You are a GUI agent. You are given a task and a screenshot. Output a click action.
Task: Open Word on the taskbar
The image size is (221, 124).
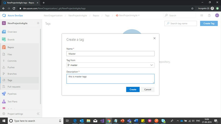[x=136, y=121]
